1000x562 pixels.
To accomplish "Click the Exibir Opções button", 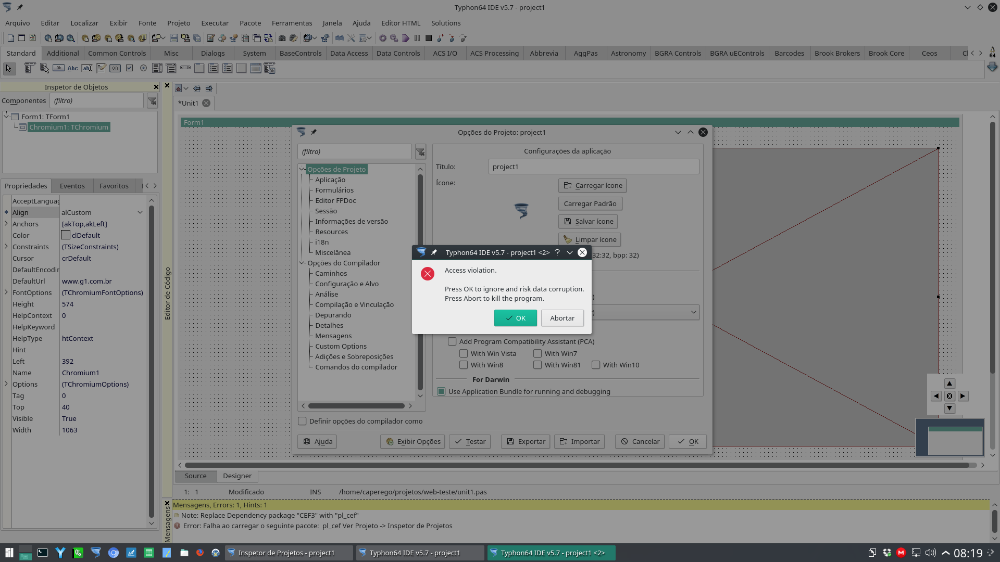I will [x=413, y=441].
